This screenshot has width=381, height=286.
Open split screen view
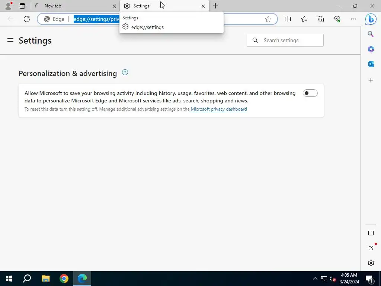(288, 19)
